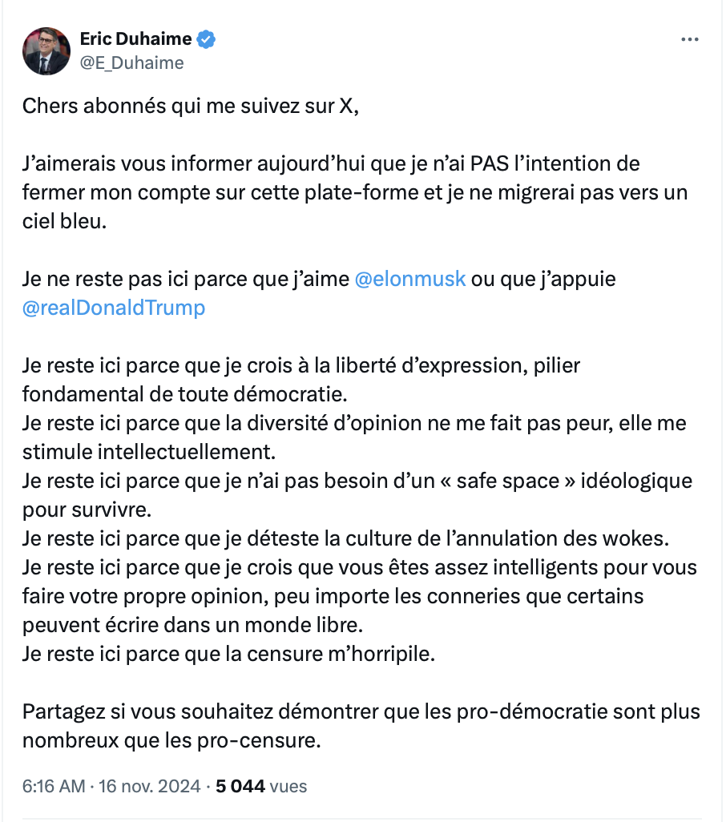Viewport: 726px width, 822px height.
Task: Open Eric Duhaime's profile avatar photo
Action: (46, 50)
